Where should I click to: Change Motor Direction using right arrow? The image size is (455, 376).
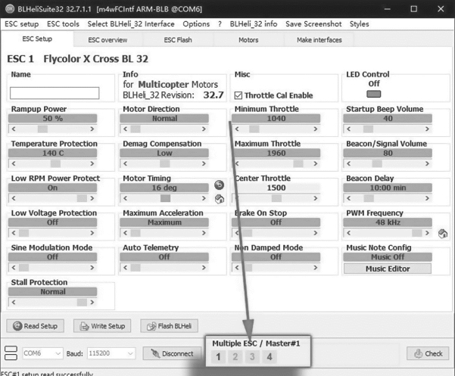coord(204,129)
